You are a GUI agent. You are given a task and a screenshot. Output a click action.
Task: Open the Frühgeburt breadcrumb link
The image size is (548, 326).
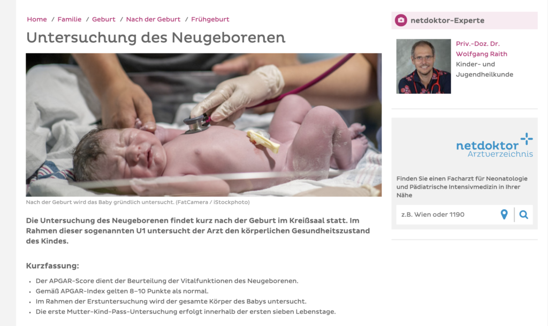[x=210, y=19]
